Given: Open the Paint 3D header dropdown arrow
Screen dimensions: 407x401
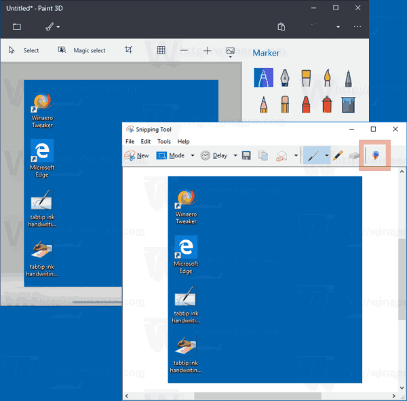Looking at the screenshot, I should click(338, 26).
